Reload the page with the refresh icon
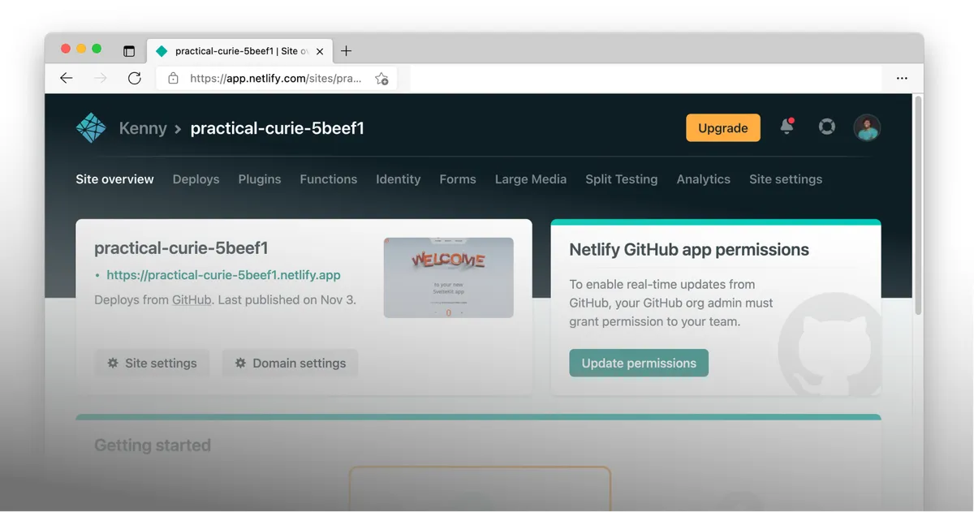The height and width of the screenshot is (512, 974). pyautogui.click(x=135, y=78)
